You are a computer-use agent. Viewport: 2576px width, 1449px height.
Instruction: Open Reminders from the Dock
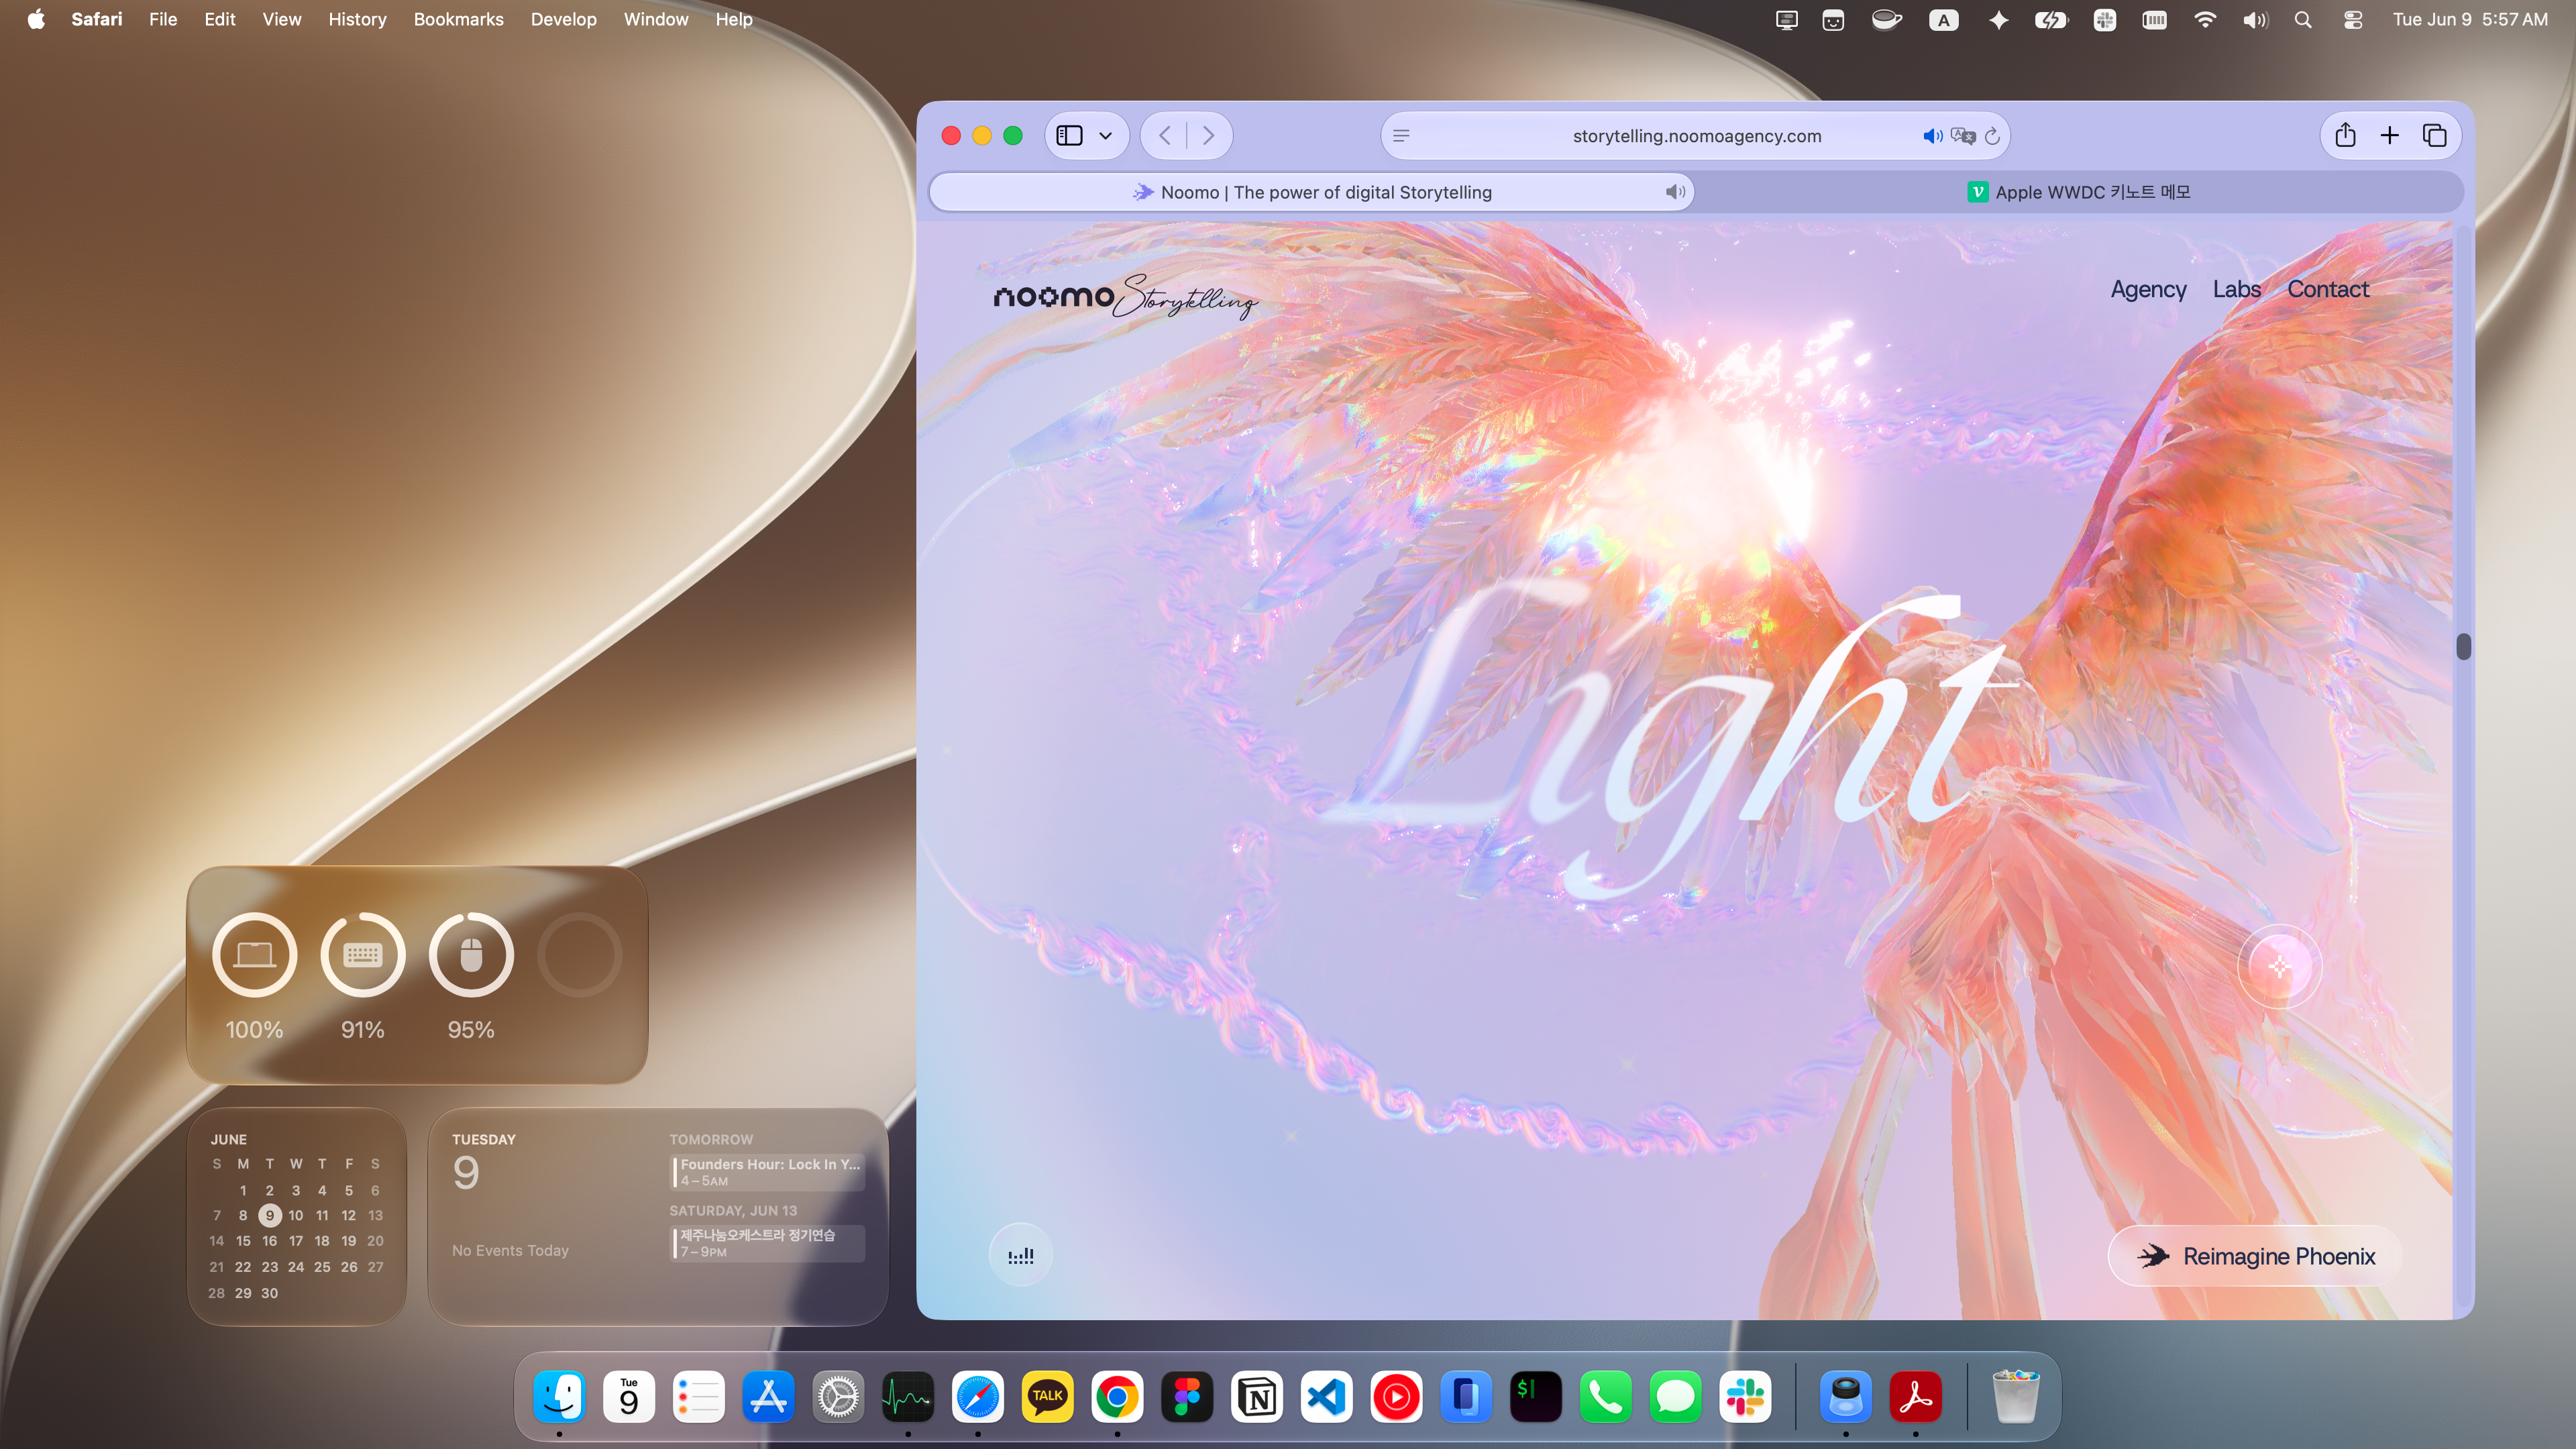tap(698, 1396)
